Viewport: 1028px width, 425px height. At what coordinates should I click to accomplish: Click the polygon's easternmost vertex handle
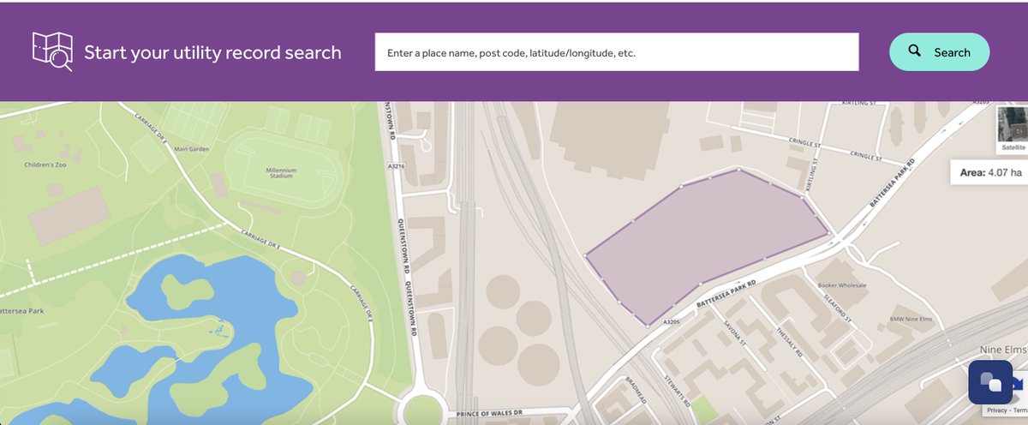tap(828, 232)
